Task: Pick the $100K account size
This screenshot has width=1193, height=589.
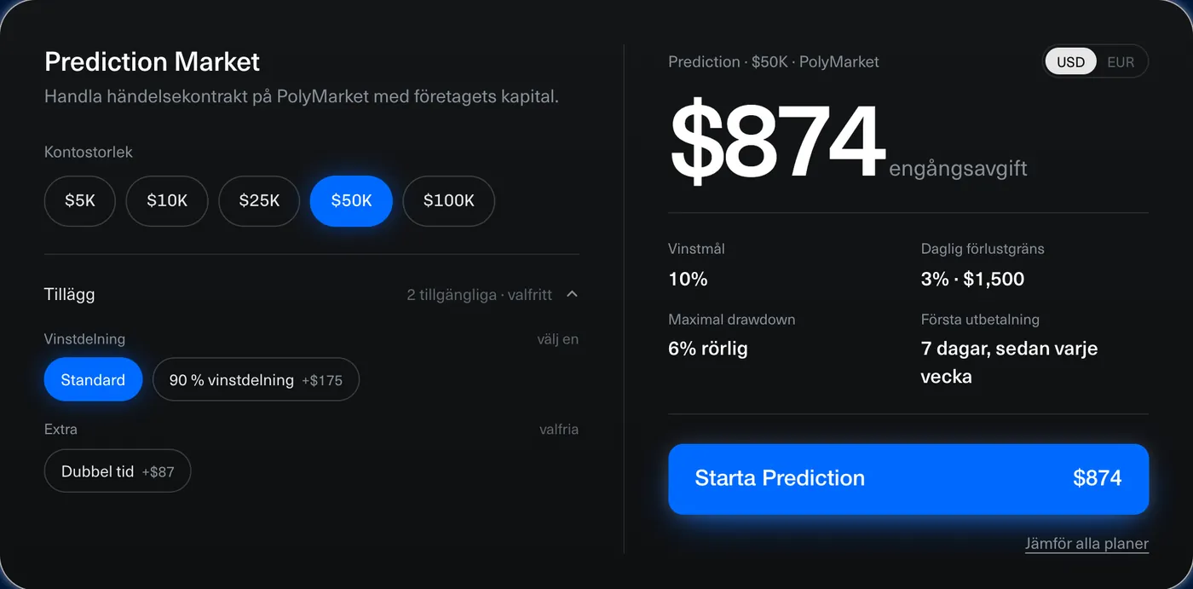Action: tap(449, 201)
